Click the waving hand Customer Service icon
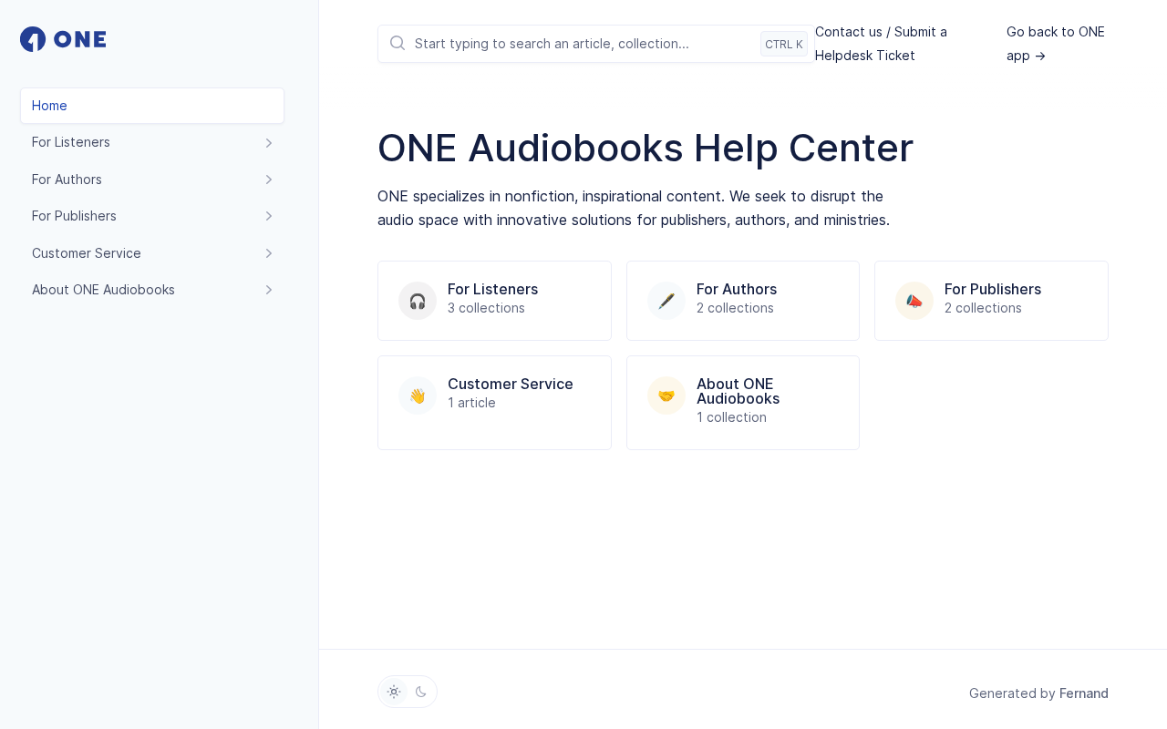 pyautogui.click(x=418, y=395)
